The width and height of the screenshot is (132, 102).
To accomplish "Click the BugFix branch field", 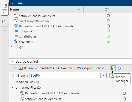I will click(65, 76).
